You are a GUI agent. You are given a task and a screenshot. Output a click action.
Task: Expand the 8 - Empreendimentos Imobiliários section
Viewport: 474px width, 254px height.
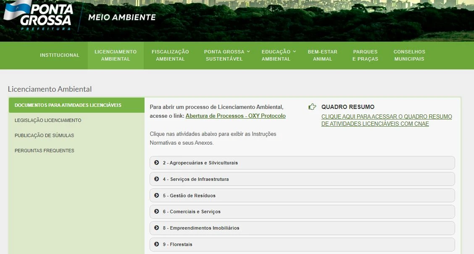(x=302, y=228)
